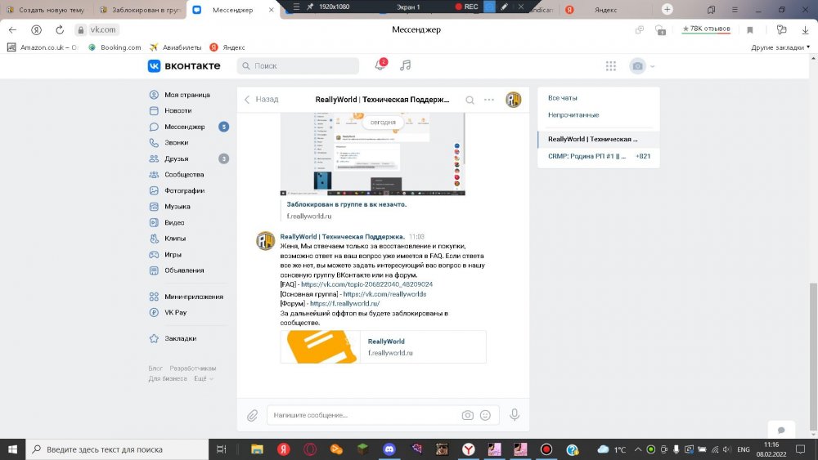Open the Opera icon in the taskbar
This screenshot has height=460, width=818.
tap(310, 449)
